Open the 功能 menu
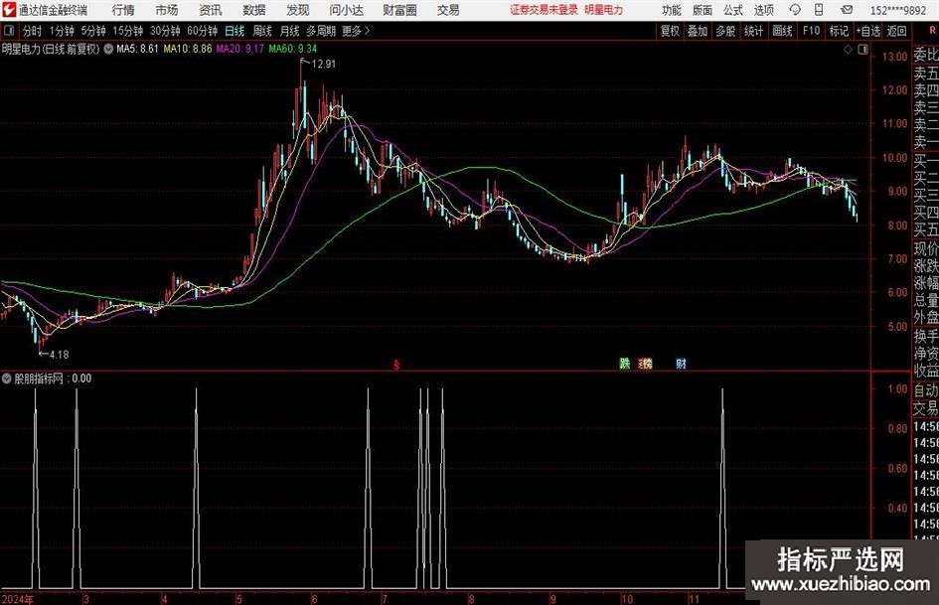Image resolution: width=939 pixels, height=605 pixels. coord(672,10)
